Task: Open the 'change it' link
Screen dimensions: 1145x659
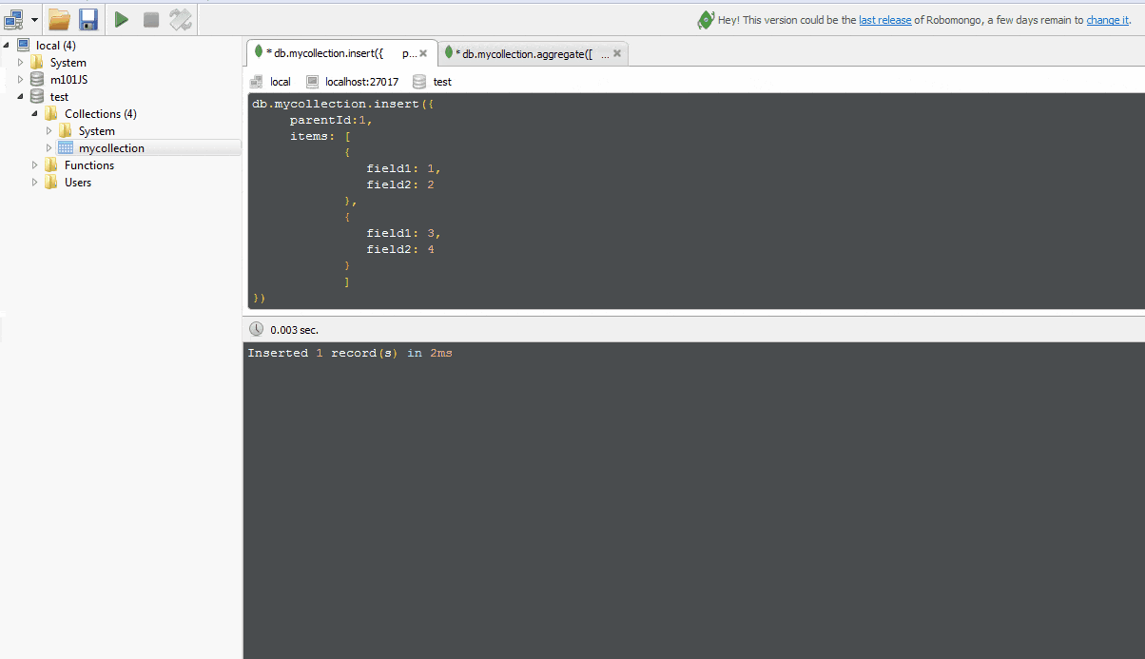Action: click(x=1107, y=20)
